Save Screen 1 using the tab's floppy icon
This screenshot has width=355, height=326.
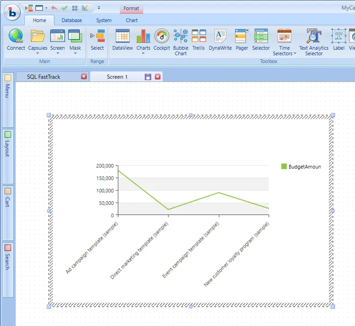click(x=148, y=76)
